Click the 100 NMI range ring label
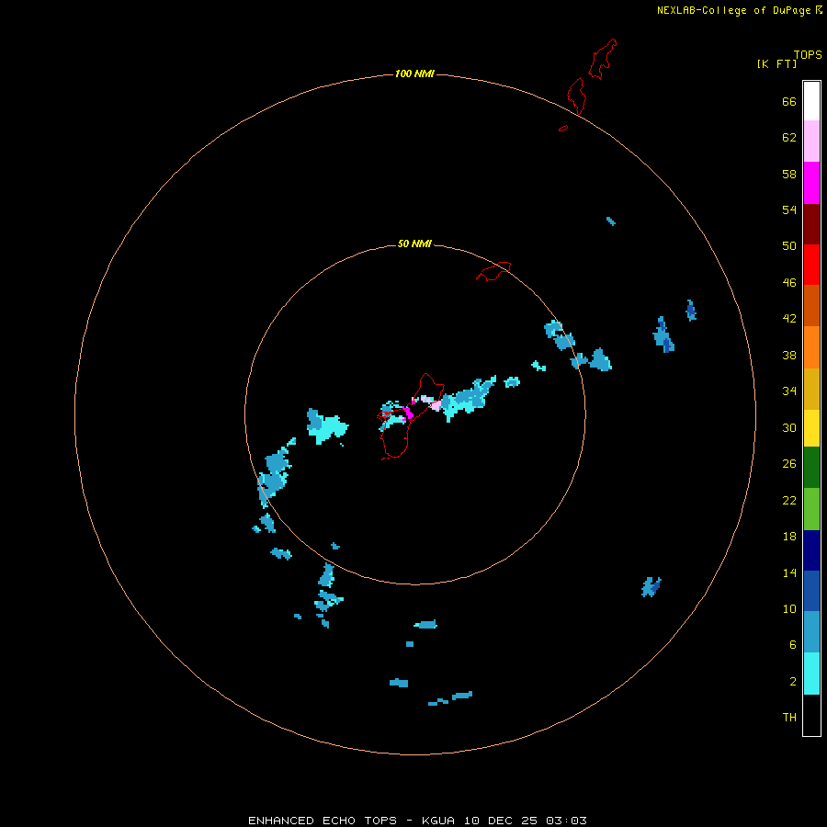827x827 pixels. (x=414, y=74)
